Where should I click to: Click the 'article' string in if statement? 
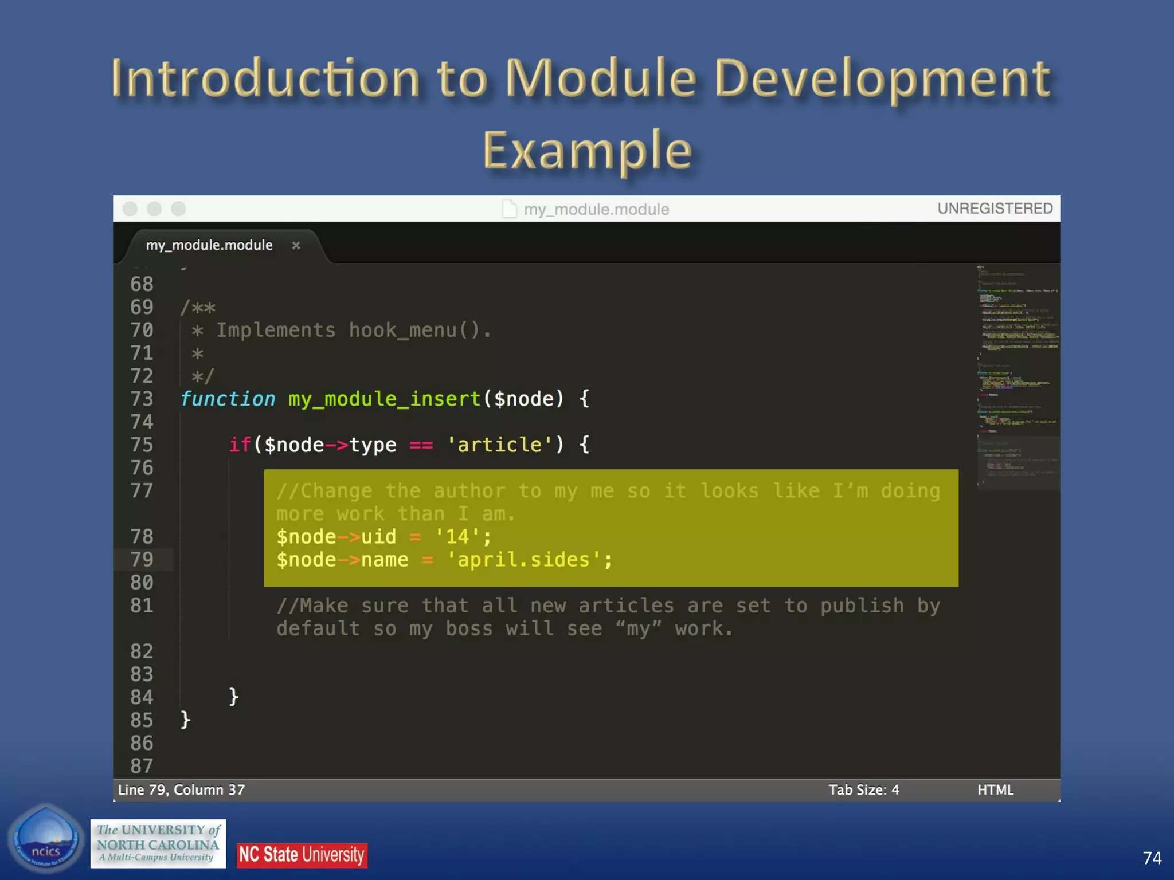(x=499, y=445)
